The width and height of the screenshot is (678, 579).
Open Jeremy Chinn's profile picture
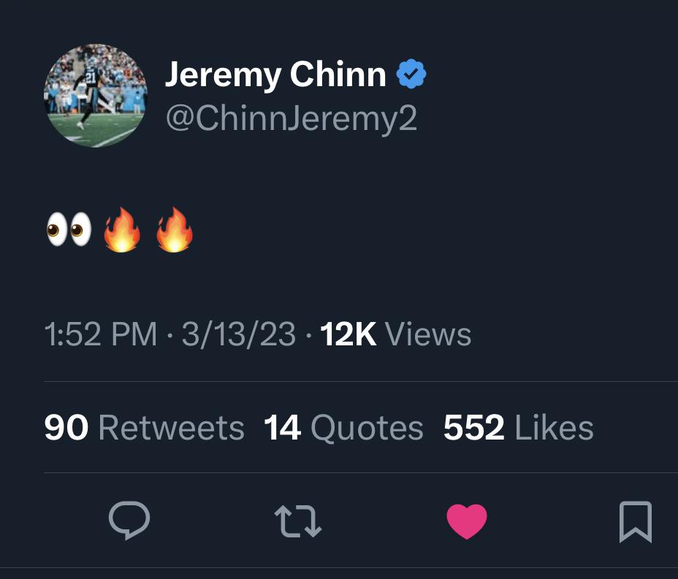point(96,96)
